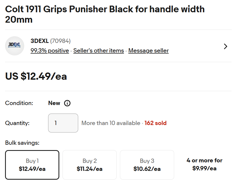Image resolution: width=234 pixels, height=185 pixels.
Task: Click the Bulk savings label
Action: [22, 143]
